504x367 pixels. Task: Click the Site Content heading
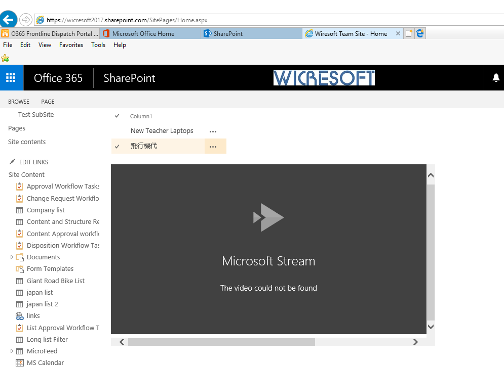26,175
